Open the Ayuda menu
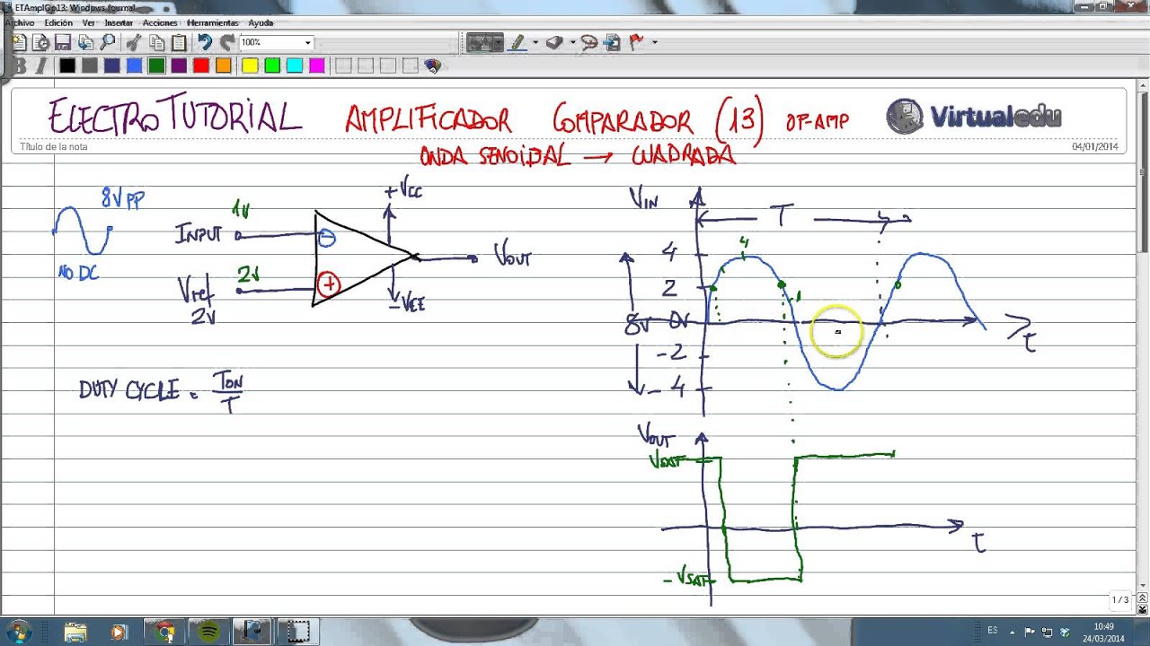The height and width of the screenshot is (646, 1150). pos(261,22)
